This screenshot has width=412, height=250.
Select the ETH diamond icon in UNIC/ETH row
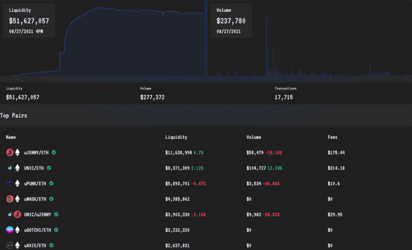[x=17, y=168]
